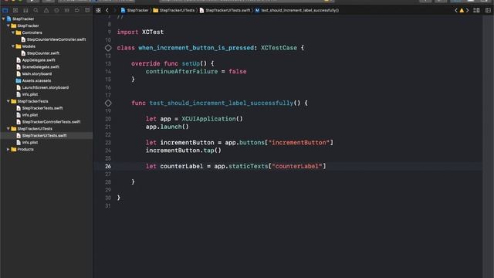
Task: Click the StepTrackerUITests.swift file breadcrumb
Action: click(225, 10)
